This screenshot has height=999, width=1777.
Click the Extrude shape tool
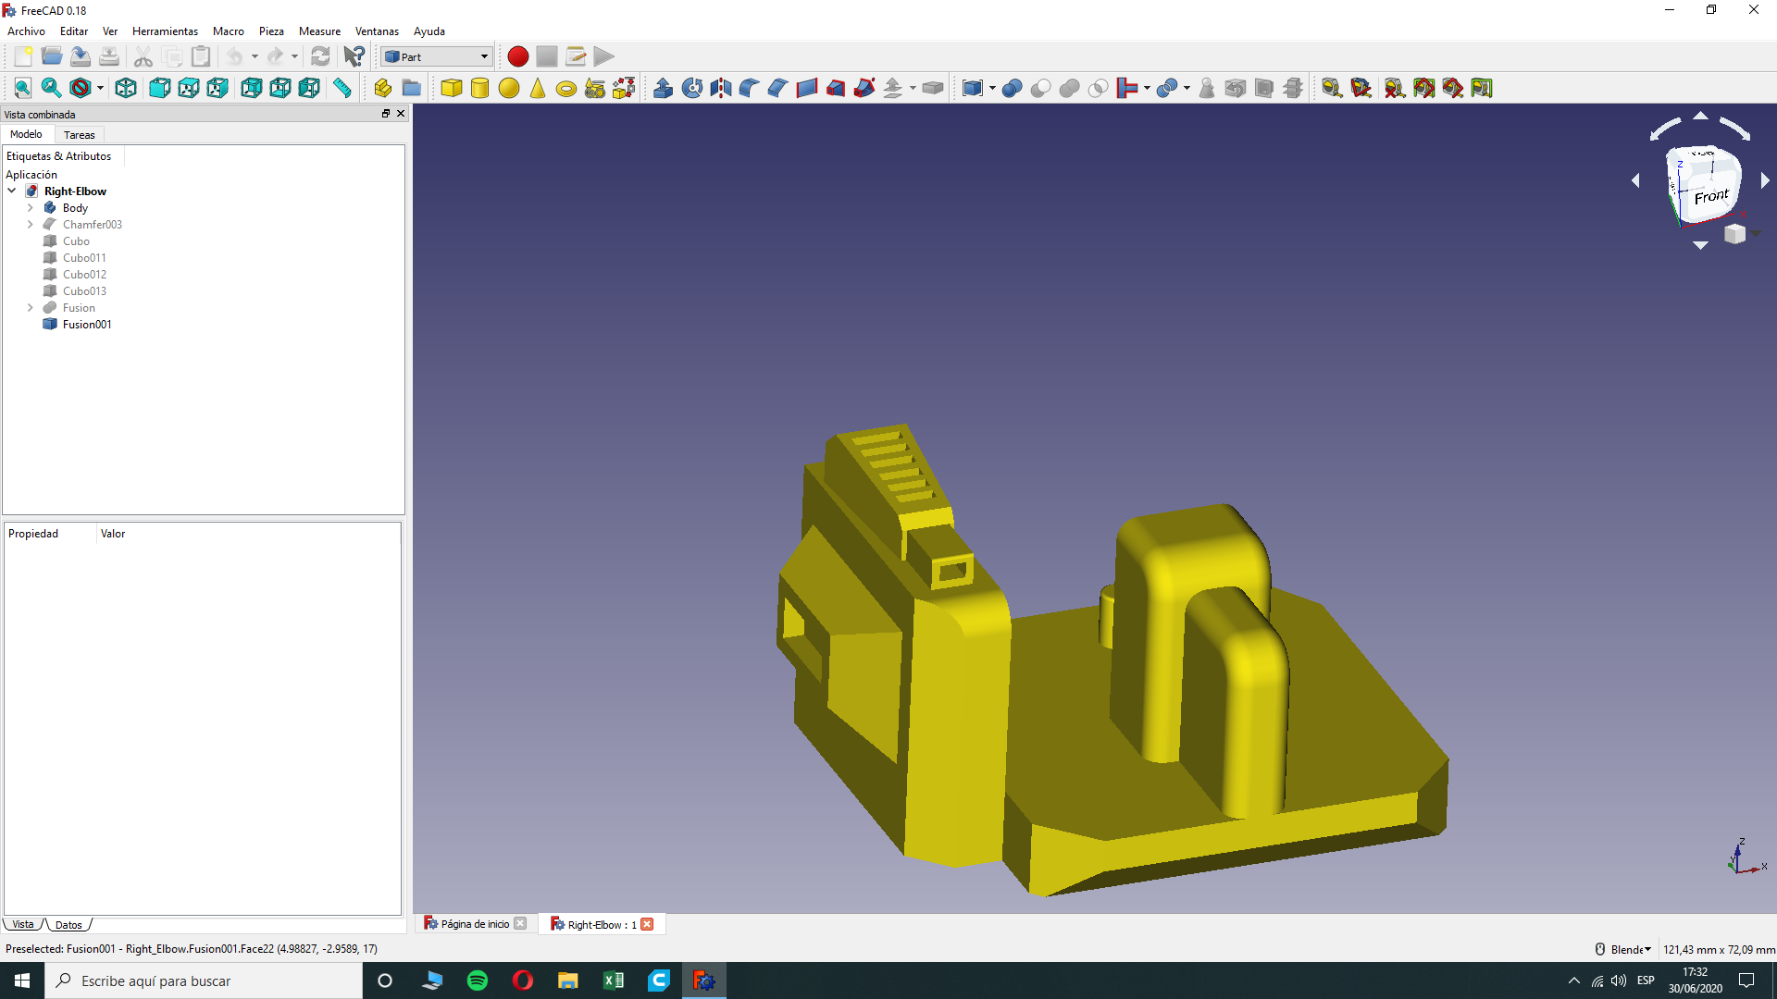[663, 88]
